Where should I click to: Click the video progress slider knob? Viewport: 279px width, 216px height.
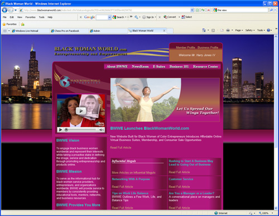click(x=66, y=130)
